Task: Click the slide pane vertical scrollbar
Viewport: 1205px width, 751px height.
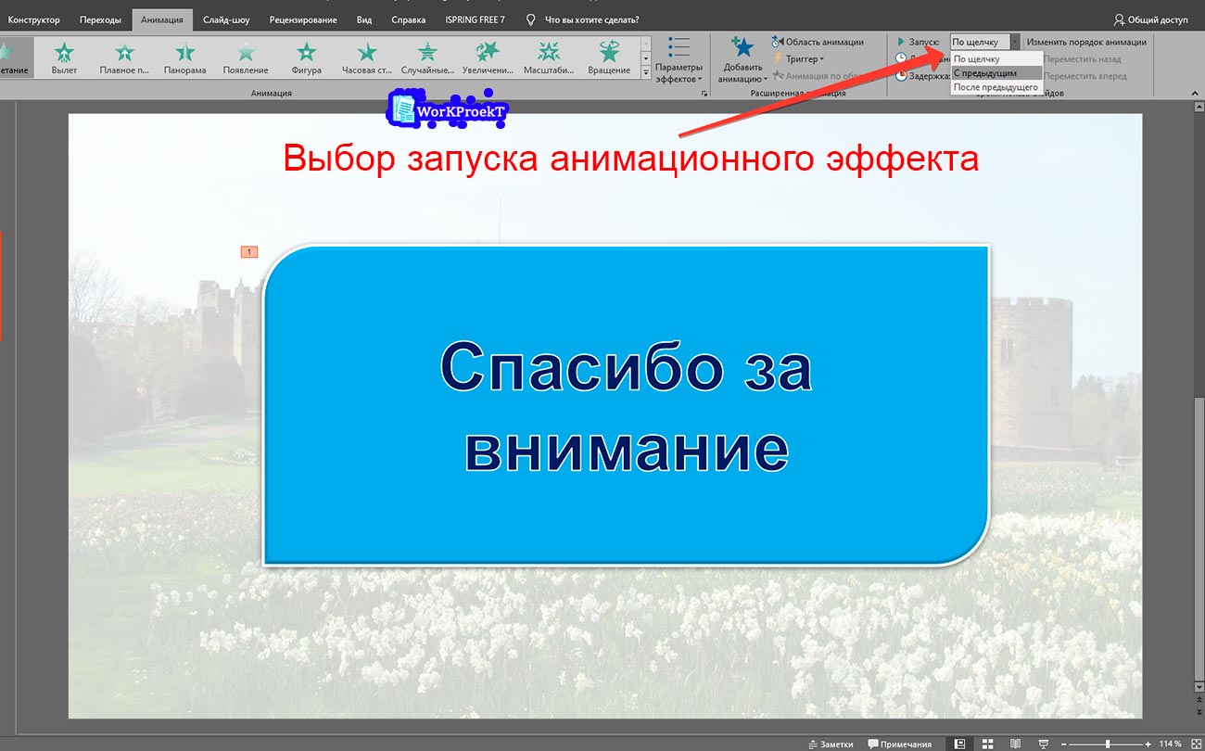Action: click(x=1195, y=371)
